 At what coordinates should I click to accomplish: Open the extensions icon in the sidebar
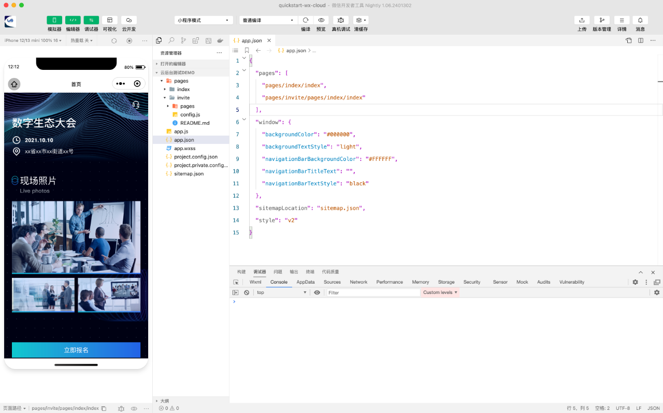click(x=196, y=40)
